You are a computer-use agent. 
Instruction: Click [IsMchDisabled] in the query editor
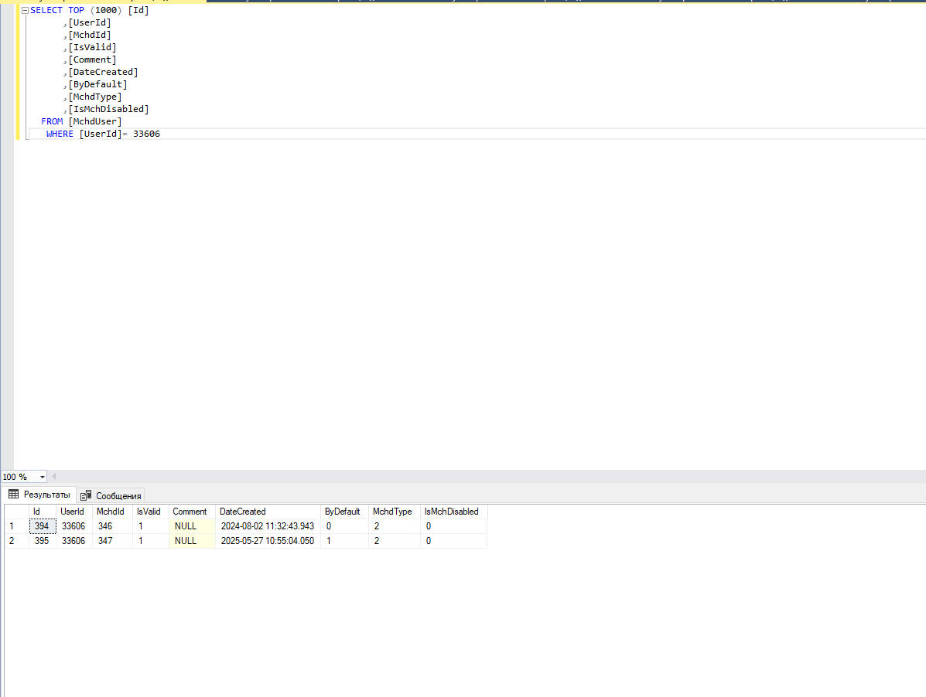pyautogui.click(x=108, y=109)
